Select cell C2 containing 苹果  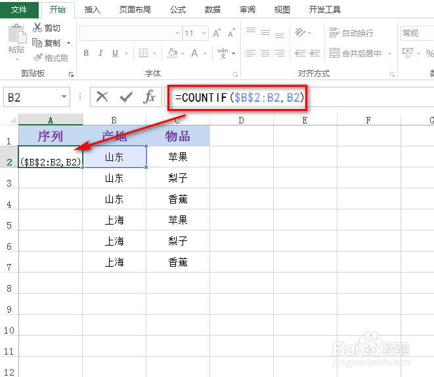coord(178,157)
